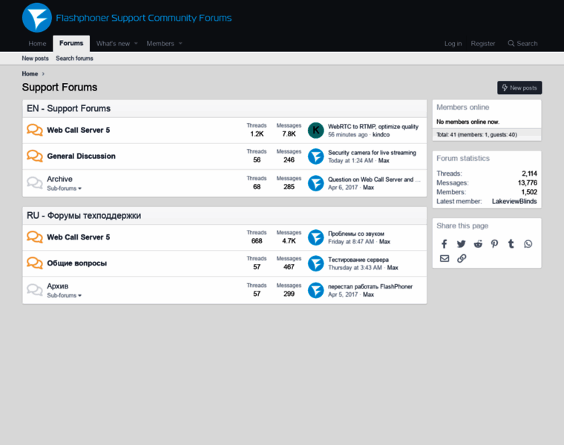Open RU Web Call Server 5 forum
Viewport: 564px width, 445px height.
pos(79,237)
